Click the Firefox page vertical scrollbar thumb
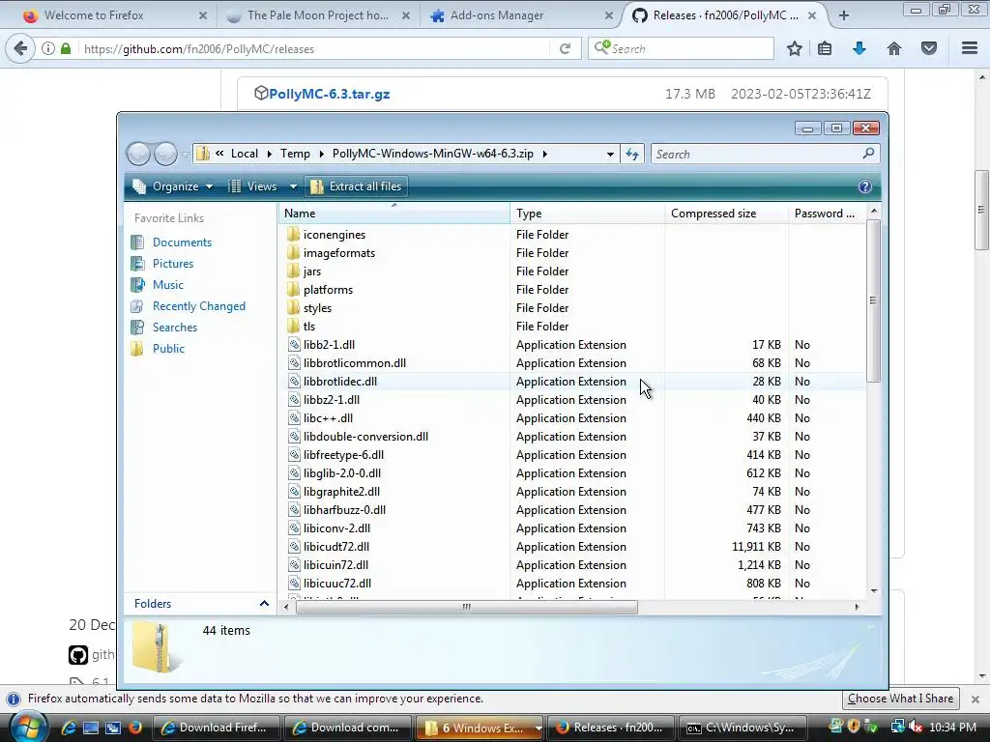 [x=981, y=210]
